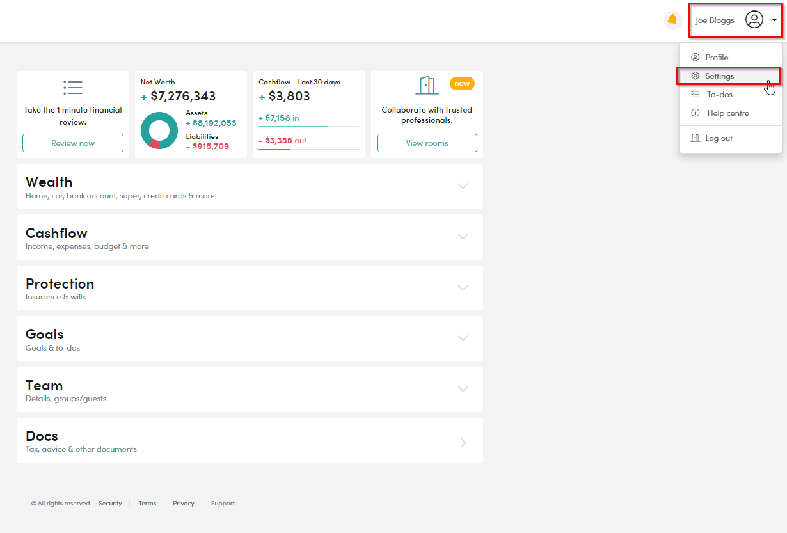
Task: Expand the Goals section chevron
Action: point(463,338)
